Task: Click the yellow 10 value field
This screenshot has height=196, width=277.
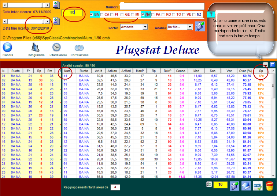Action: pyautogui.click(x=220, y=184)
